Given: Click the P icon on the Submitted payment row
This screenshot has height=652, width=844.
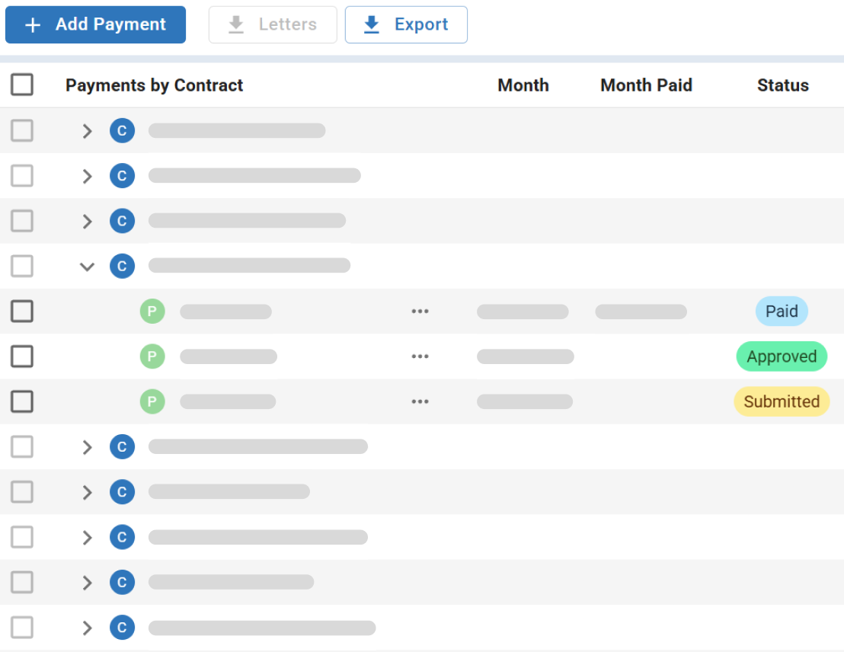Looking at the screenshot, I should [152, 401].
